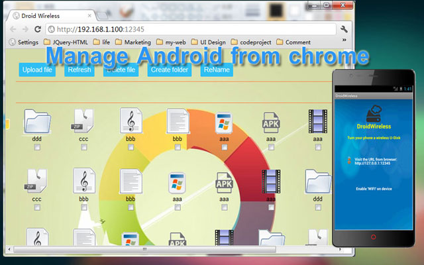Open the Chrome wrench menu

click(x=344, y=29)
